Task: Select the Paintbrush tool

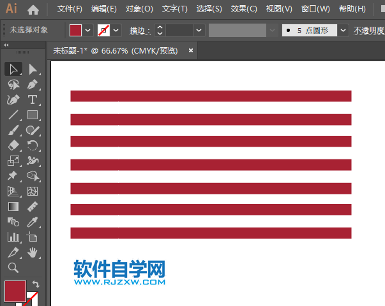Action: 13,130
